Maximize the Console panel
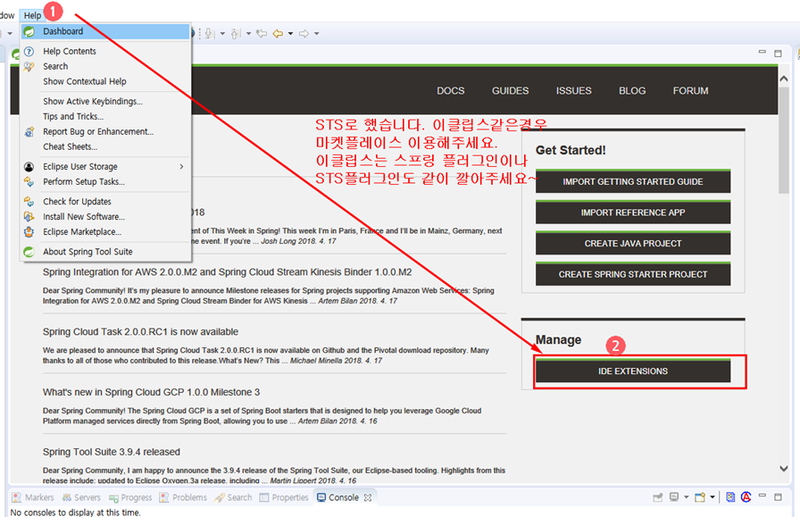800x517 pixels. [x=778, y=497]
